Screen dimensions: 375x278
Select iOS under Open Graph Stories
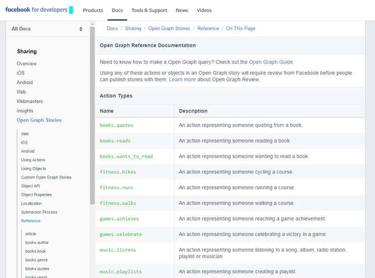point(24,142)
